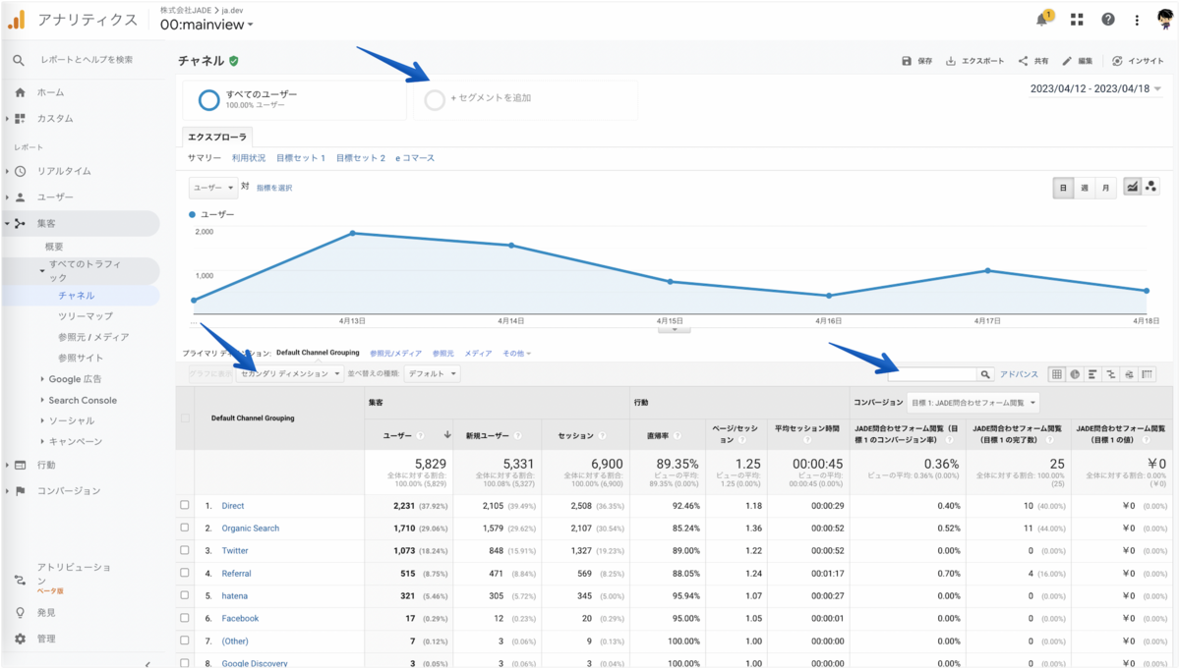Open the date range picker
The image size is (1180, 669).
pos(1095,88)
